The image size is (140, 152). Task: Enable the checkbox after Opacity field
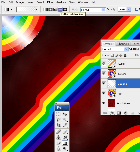point(137,9)
